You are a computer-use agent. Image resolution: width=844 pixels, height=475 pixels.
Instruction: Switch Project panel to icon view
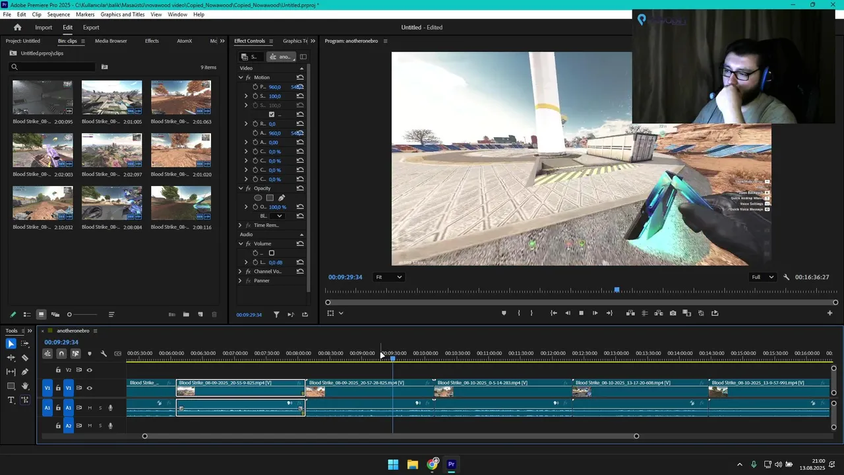[x=41, y=315]
